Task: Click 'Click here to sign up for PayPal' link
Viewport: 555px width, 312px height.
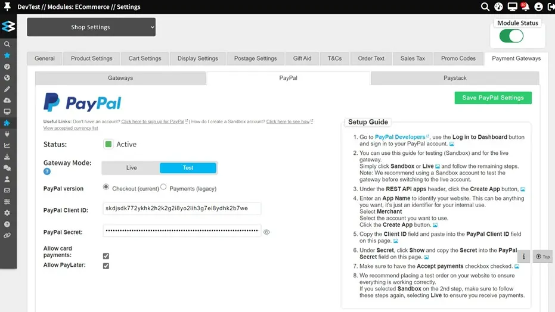Action: (x=153, y=121)
